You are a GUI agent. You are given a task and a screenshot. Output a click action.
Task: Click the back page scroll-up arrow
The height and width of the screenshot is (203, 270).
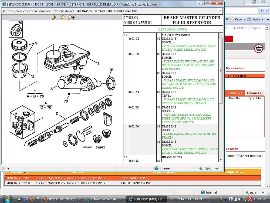click(x=267, y=27)
